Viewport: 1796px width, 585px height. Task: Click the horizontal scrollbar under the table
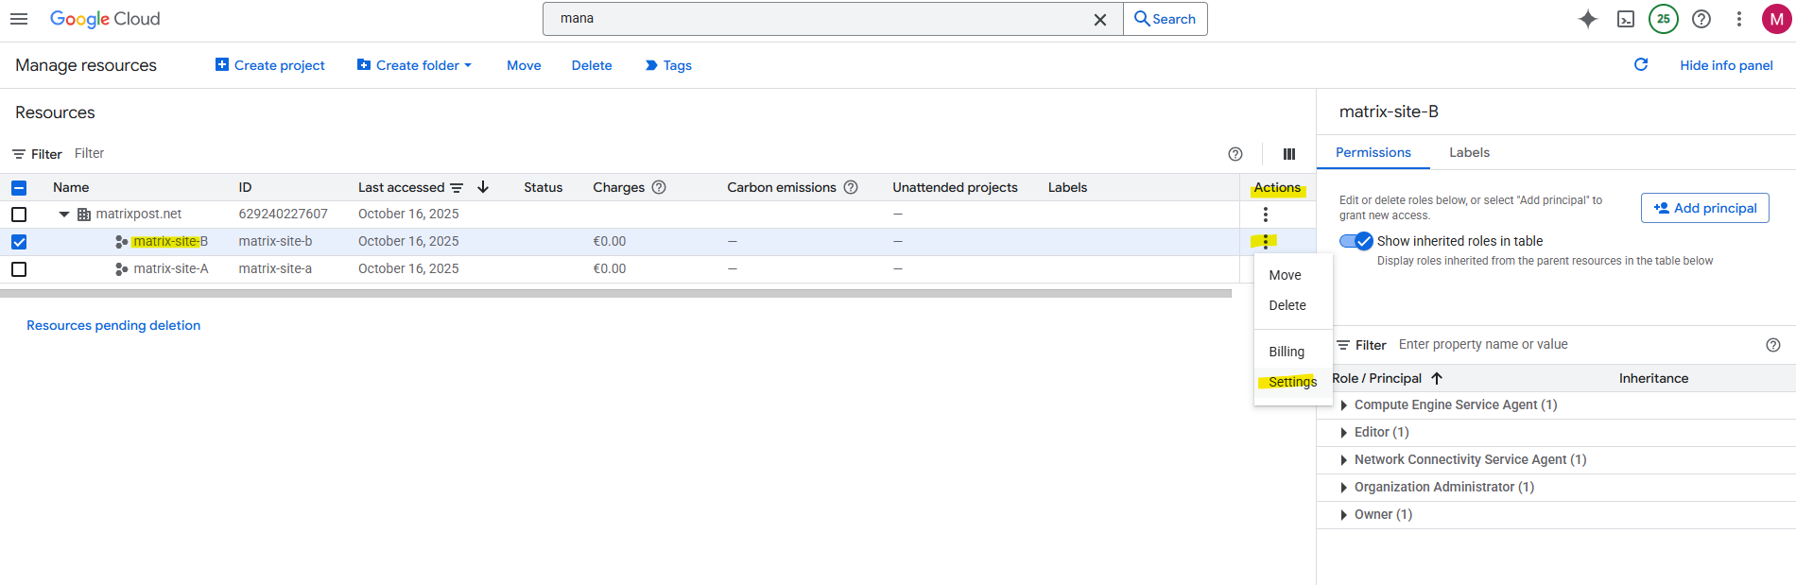pyautogui.click(x=615, y=294)
